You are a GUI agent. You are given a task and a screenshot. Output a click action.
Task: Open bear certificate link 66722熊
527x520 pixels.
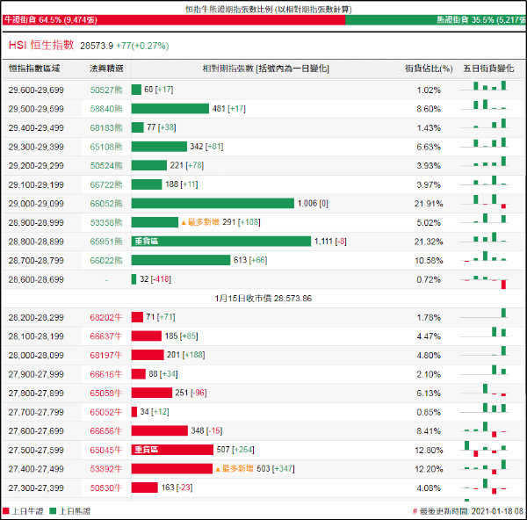pos(106,184)
